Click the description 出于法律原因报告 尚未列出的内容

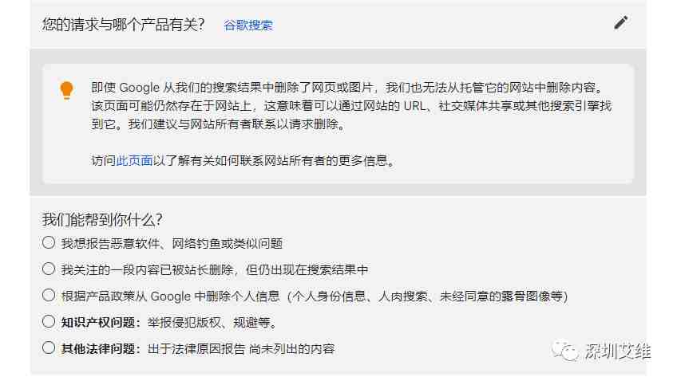point(241,349)
